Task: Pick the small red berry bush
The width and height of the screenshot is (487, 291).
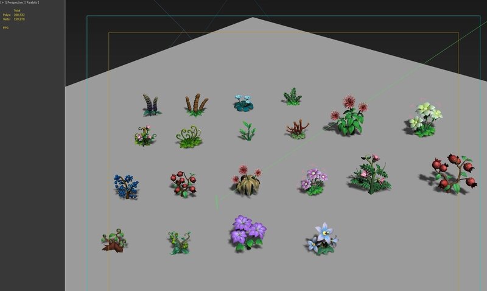Action: point(183,183)
